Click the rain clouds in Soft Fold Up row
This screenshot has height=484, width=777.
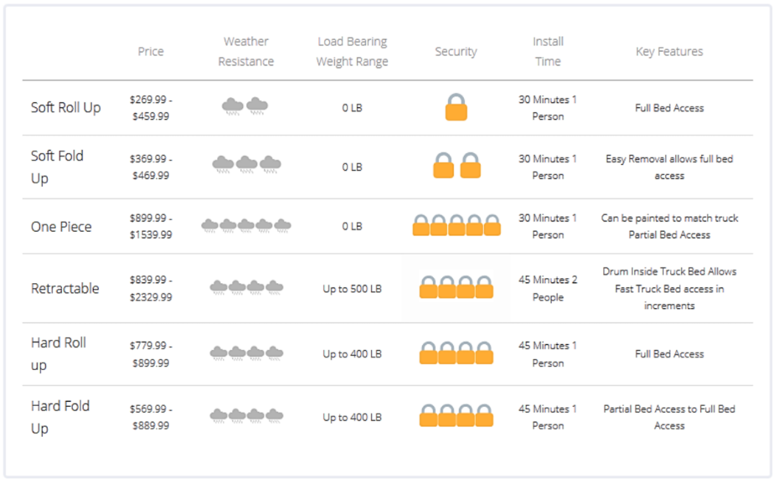pos(246,164)
